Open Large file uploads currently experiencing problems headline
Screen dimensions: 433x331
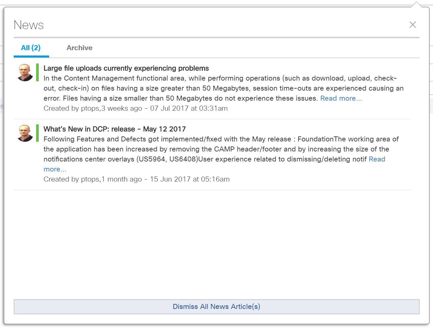pyautogui.click(x=126, y=68)
